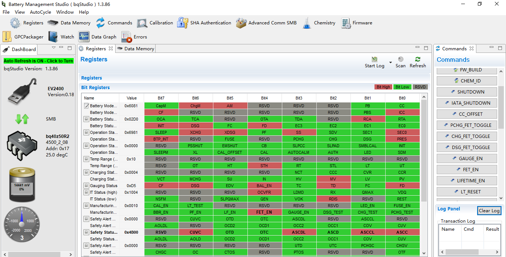Image resolution: width=506 pixels, height=257 pixels.
Task: Start logging with the Start Log control
Action: click(374, 62)
